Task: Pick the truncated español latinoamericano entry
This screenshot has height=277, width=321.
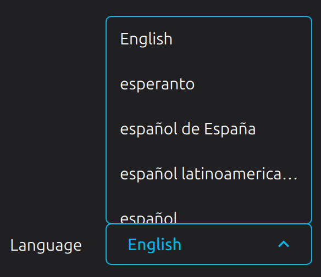Action: pos(209,174)
